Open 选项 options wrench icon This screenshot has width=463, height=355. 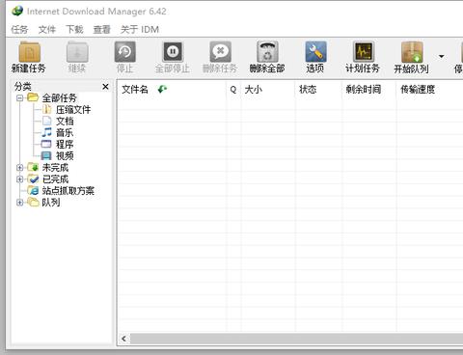click(315, 52)
